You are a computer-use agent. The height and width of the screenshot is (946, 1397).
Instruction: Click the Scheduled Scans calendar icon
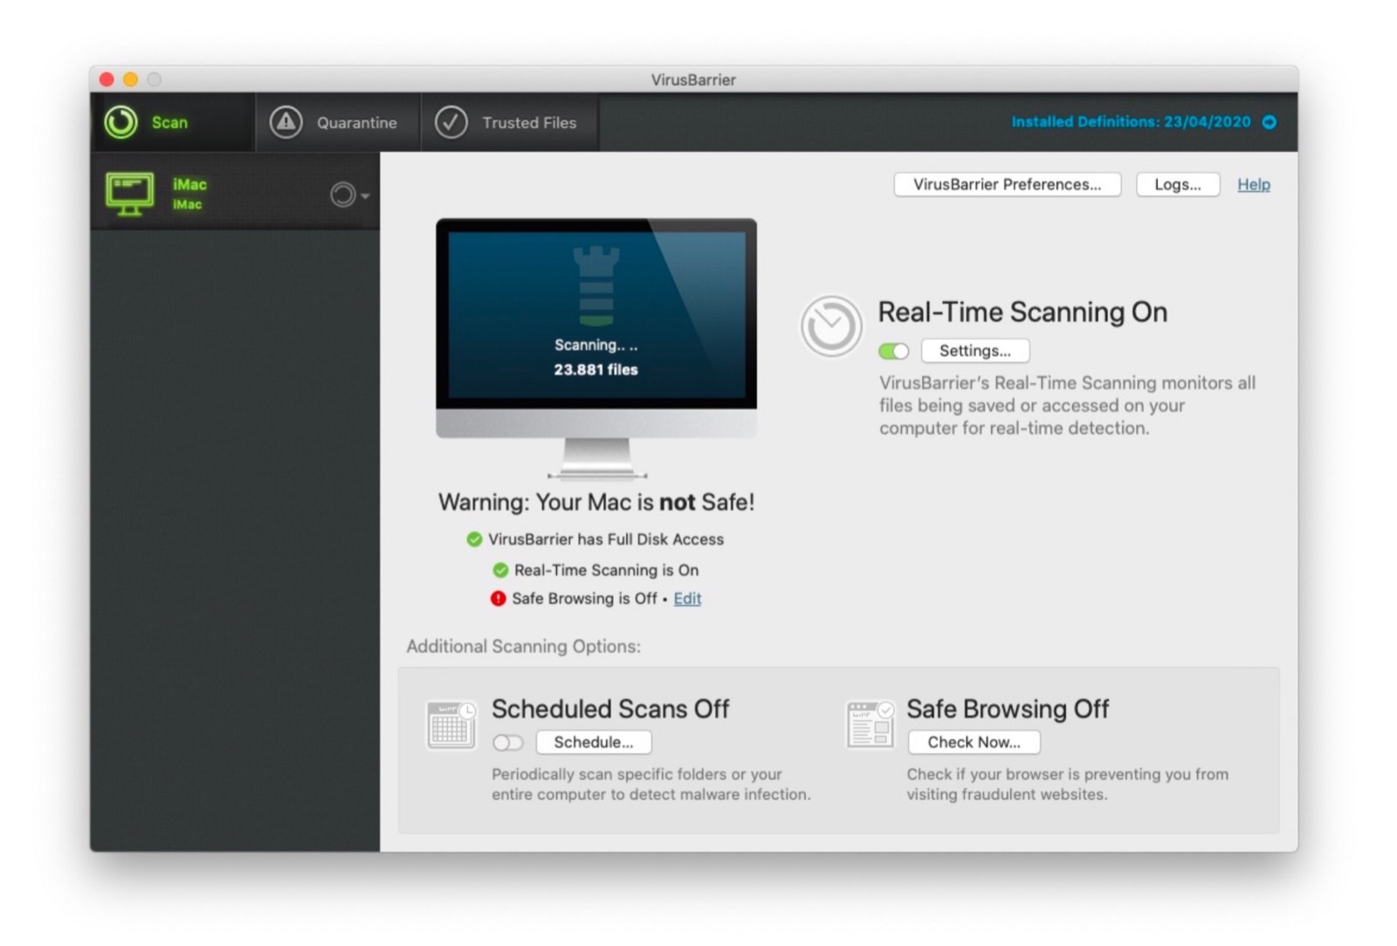[x=451, y=725]
